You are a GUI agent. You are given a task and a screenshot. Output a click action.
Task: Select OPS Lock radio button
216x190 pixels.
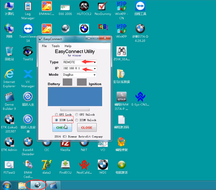pos(56,114)
